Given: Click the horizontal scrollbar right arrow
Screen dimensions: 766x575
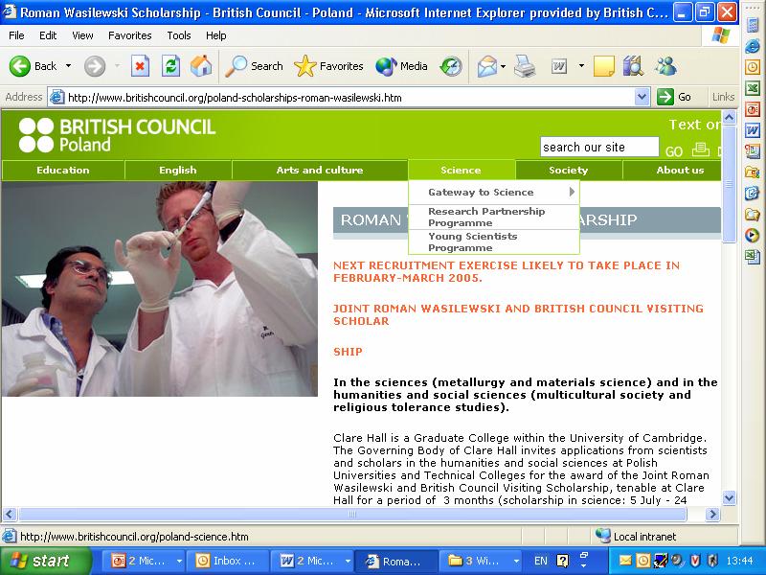Looking at the screenshot, I should [712, 514].
